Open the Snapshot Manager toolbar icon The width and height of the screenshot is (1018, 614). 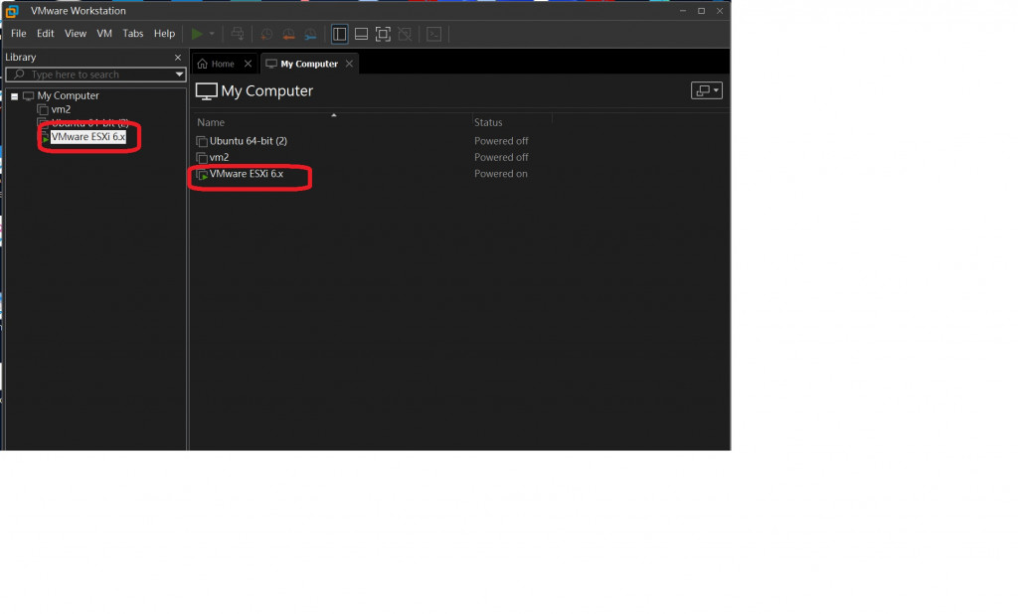point(310,34)
